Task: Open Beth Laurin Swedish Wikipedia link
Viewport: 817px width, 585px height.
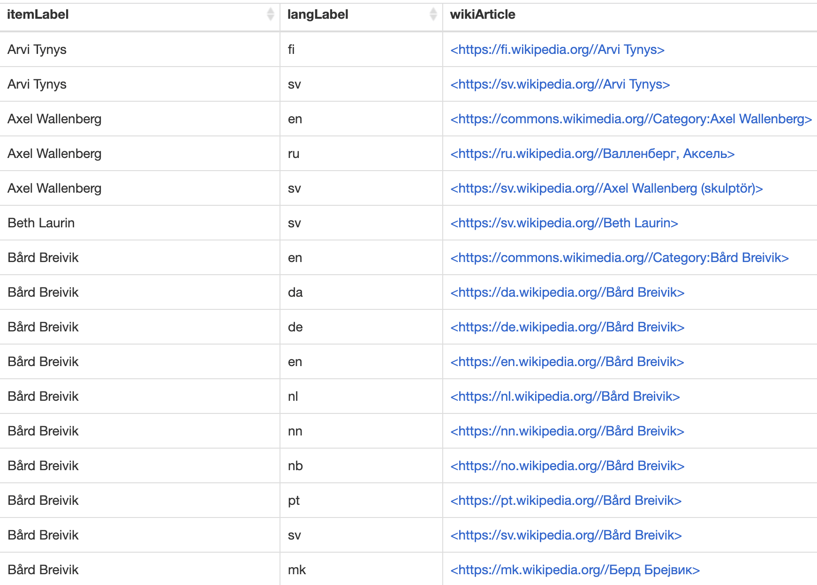Action: pyautogui.click(x=564, y=223)
